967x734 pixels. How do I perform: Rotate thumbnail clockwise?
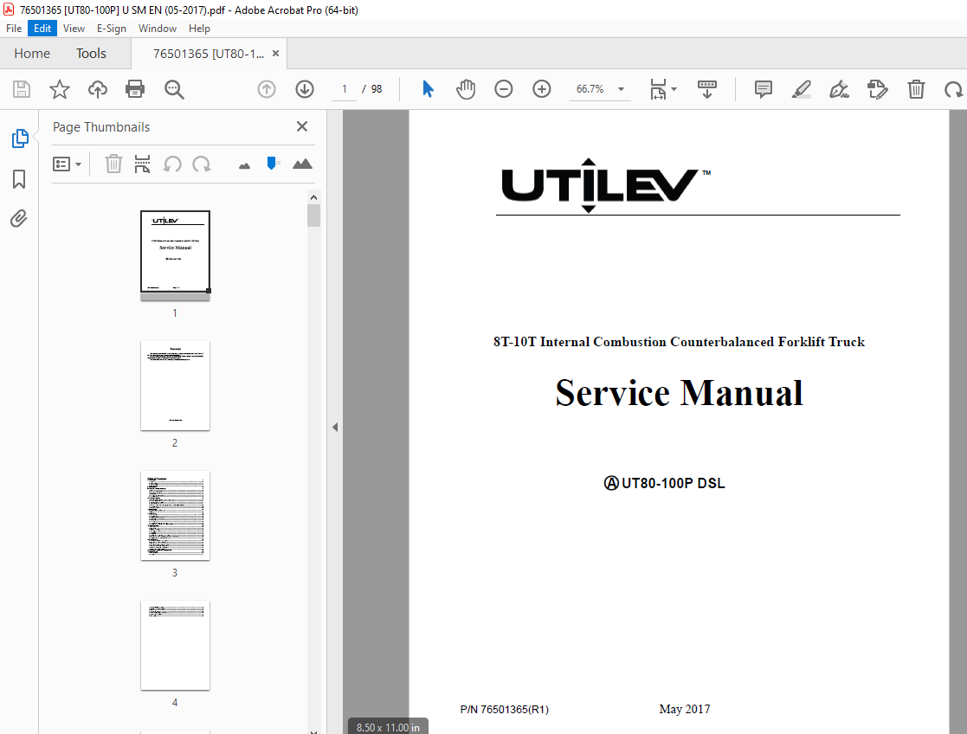(202, 164)
